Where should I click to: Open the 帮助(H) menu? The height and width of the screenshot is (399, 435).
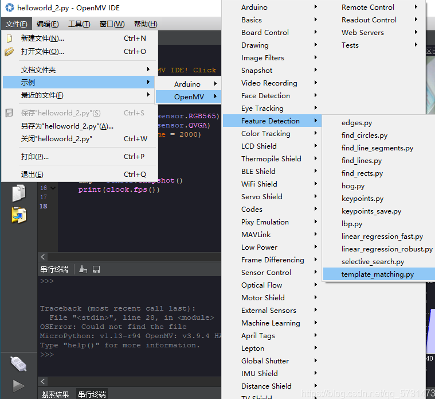pyautogui.click(x=146, y=24)
